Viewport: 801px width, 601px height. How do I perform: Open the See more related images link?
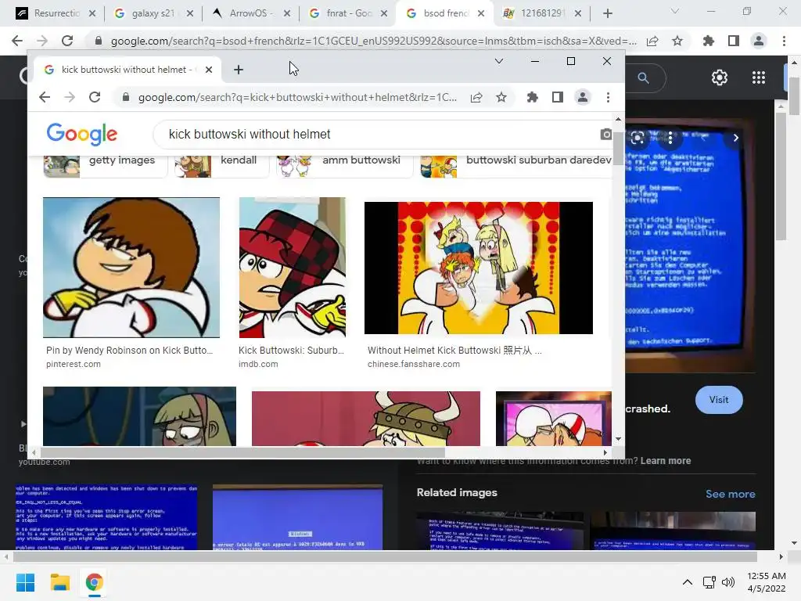click(x=730, y=494)
